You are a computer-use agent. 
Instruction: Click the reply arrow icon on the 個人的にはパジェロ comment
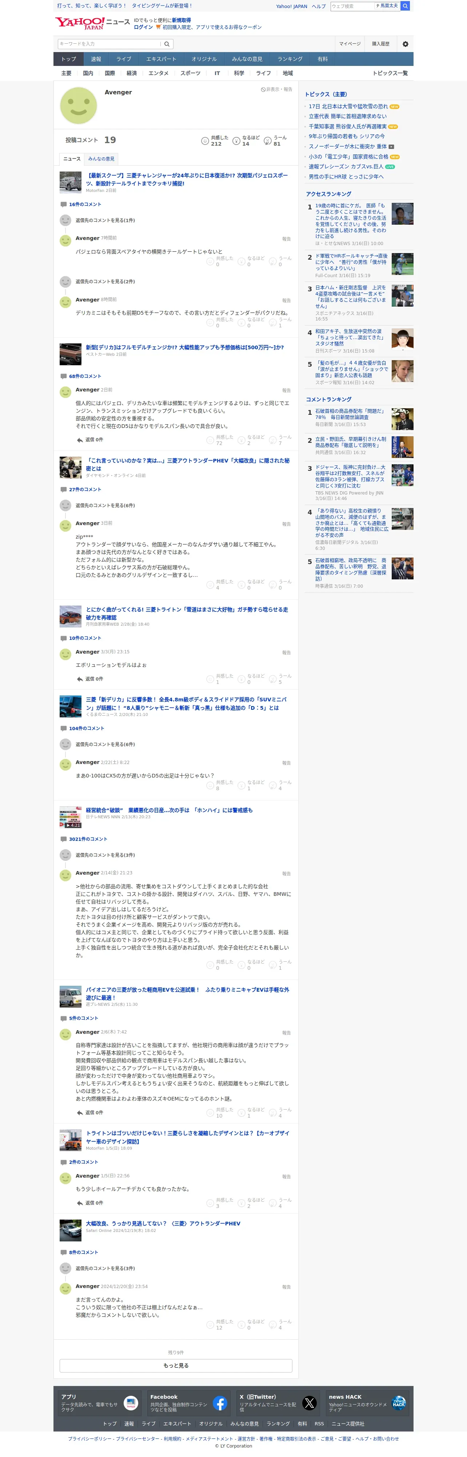(x=80, y=440)
